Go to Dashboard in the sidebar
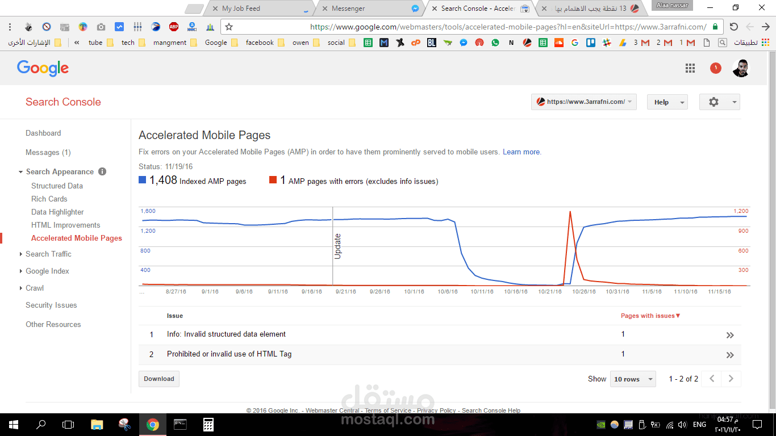This screenshot has width=776, height=436. [x=43, y=133]
